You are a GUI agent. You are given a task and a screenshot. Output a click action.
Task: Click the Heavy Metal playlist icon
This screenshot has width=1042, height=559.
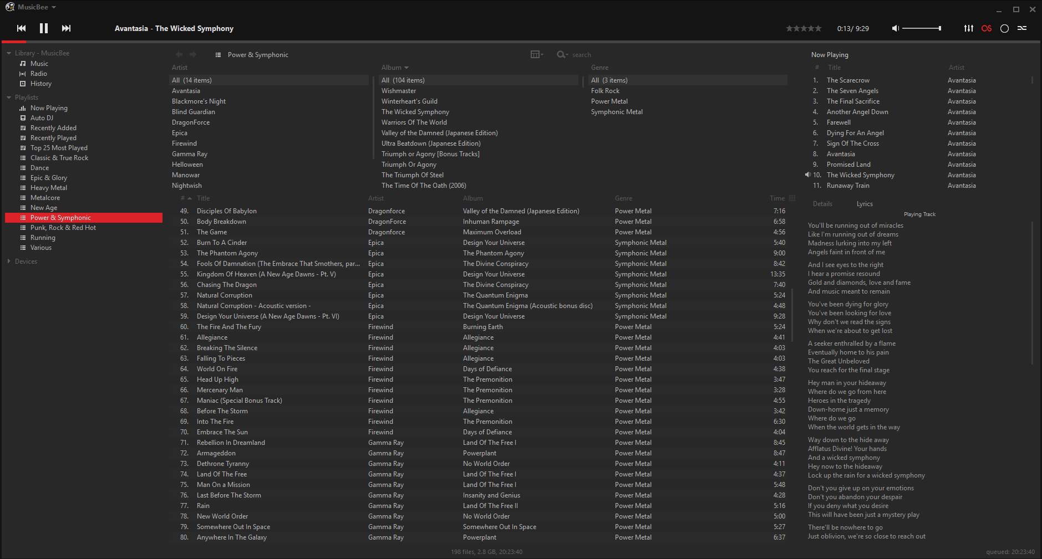pyautogui.click(x=23, y=188)
